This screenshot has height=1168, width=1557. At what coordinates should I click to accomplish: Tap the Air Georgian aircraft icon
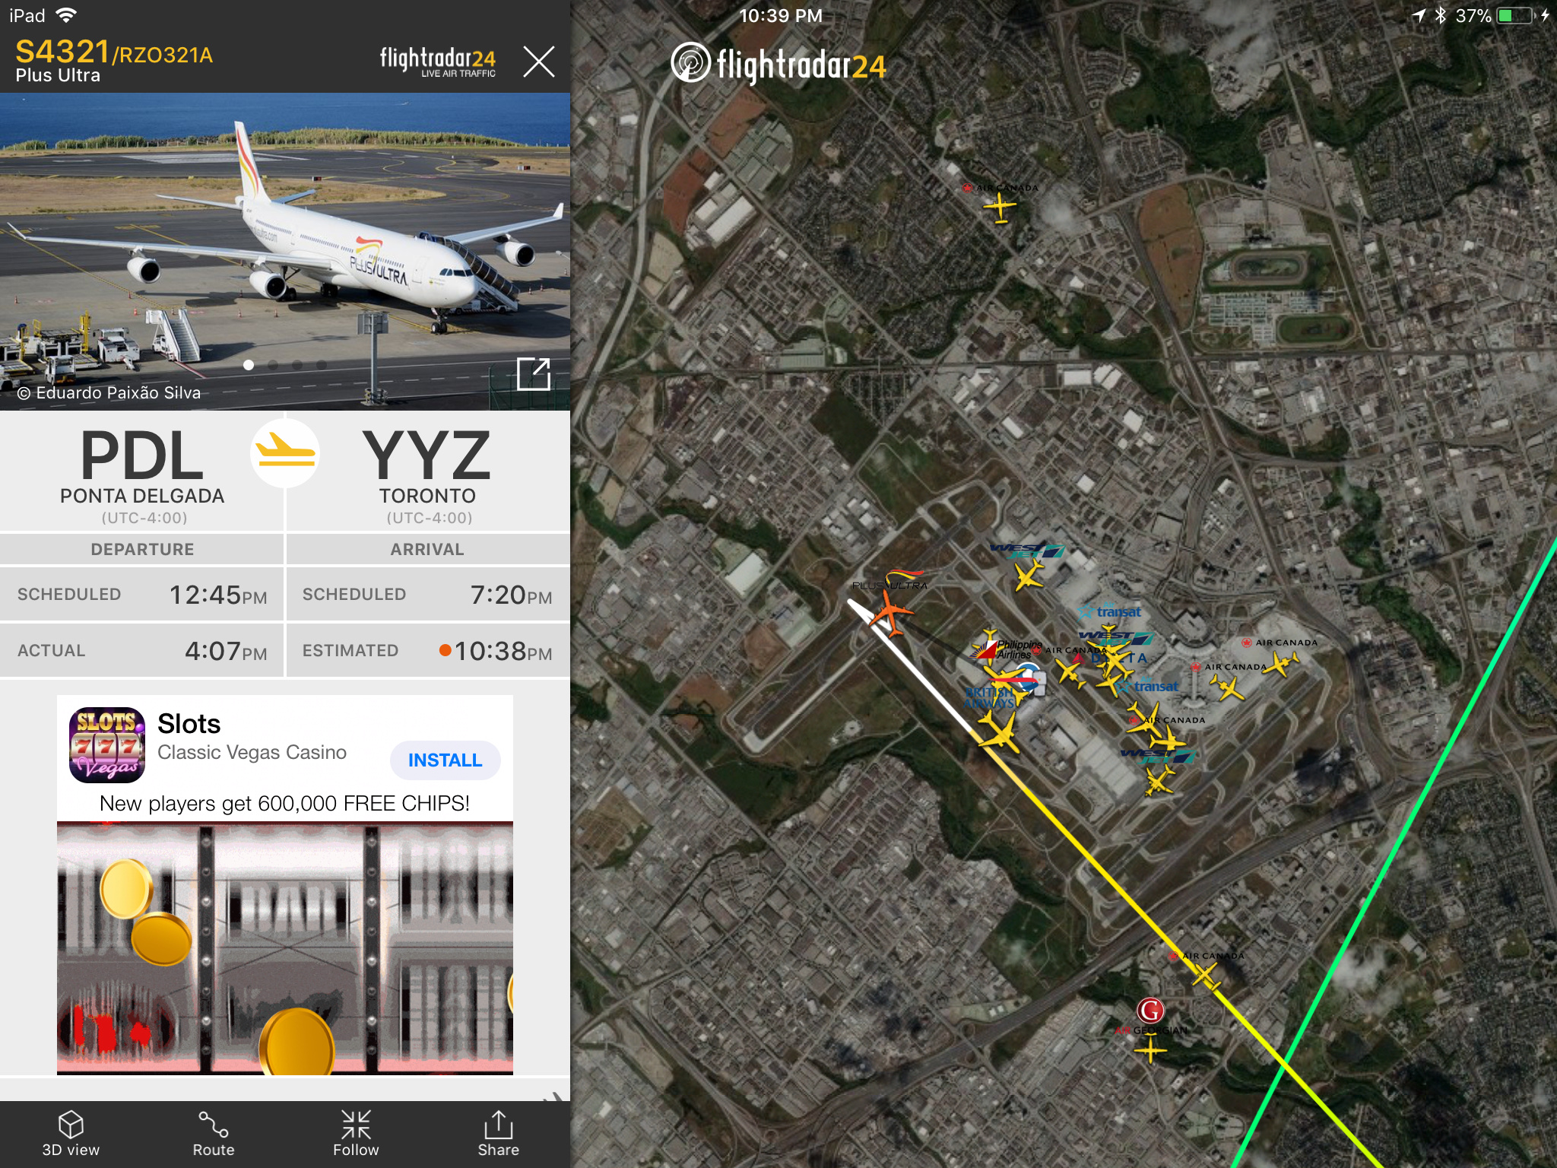[1150, 1051]
